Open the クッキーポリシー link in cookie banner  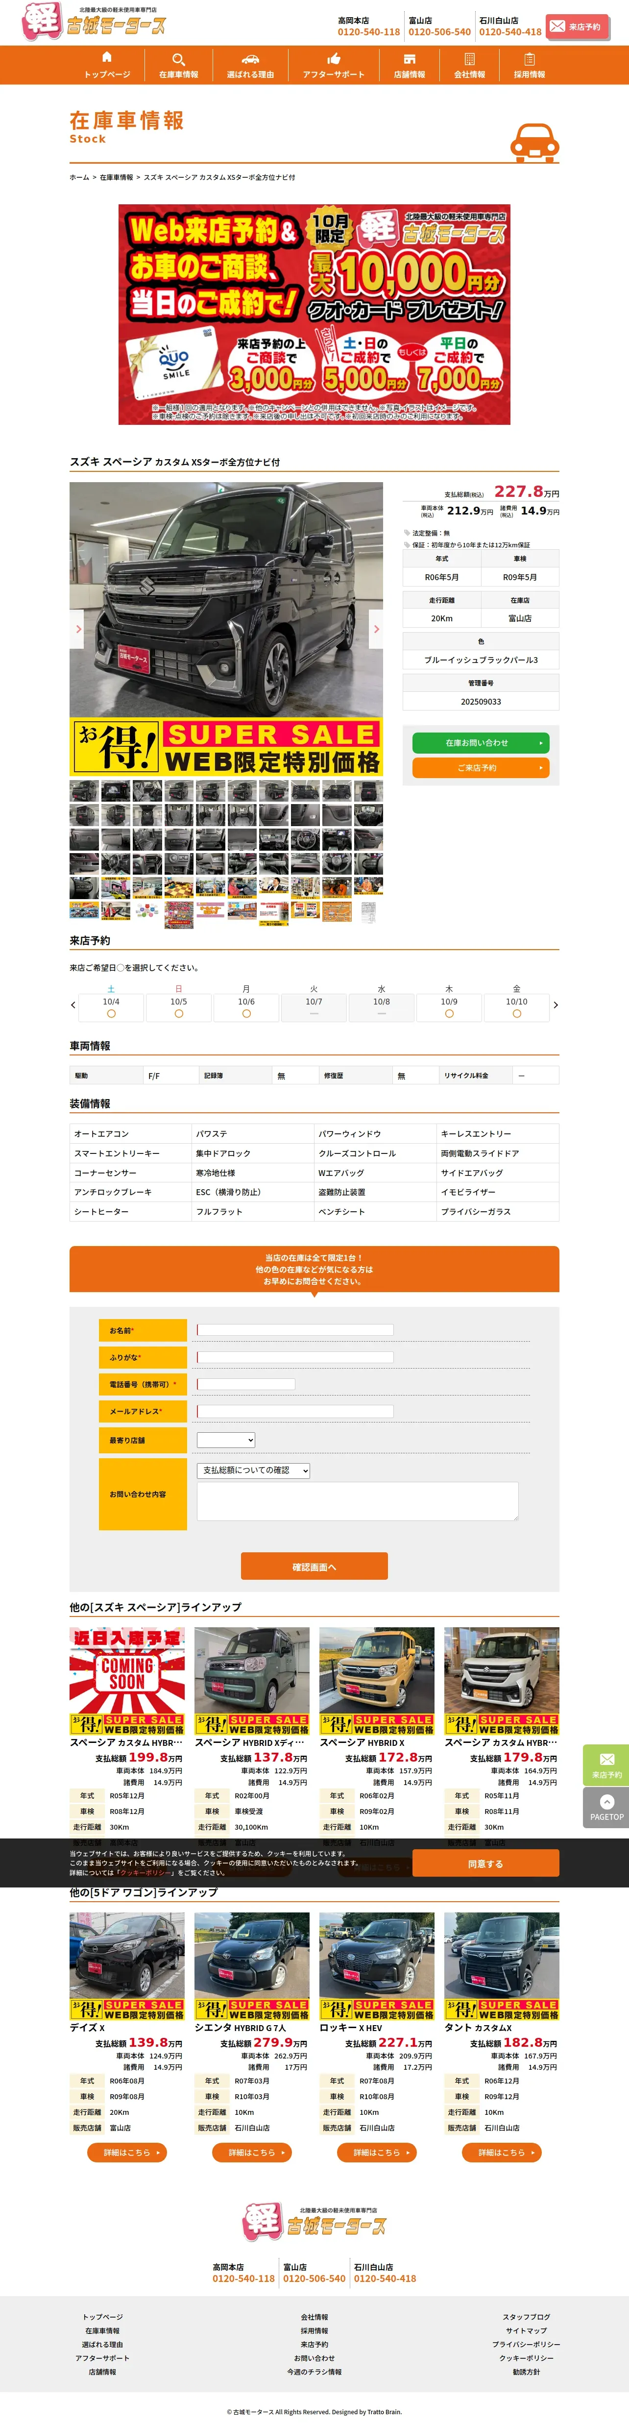tap(145, 1873)
